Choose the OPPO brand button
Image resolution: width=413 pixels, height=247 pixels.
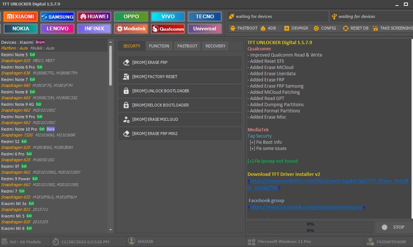point(131,17)
